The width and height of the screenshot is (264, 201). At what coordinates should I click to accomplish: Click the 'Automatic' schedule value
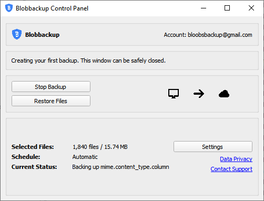click(x=85, y=157)
